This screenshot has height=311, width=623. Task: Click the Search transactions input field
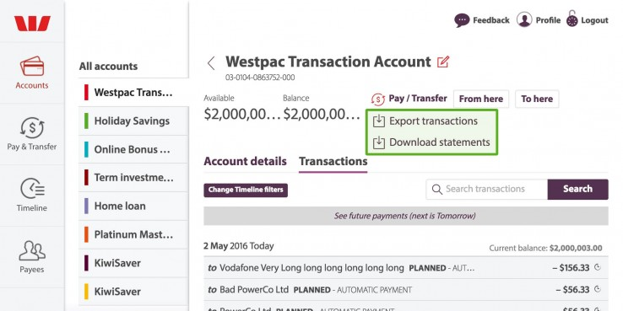tap(487, 190)
